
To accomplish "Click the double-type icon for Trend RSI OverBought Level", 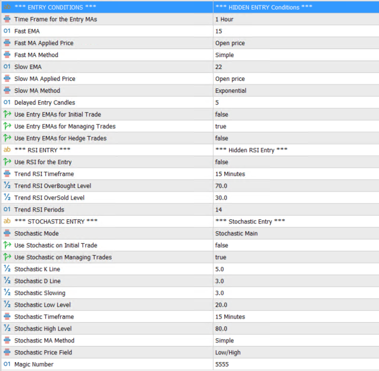I will click(7, 185).
